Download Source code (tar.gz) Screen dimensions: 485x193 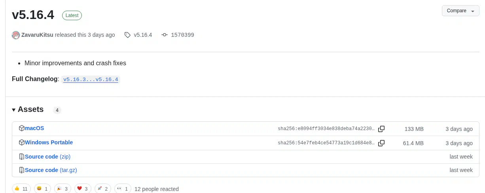[51, 170]
